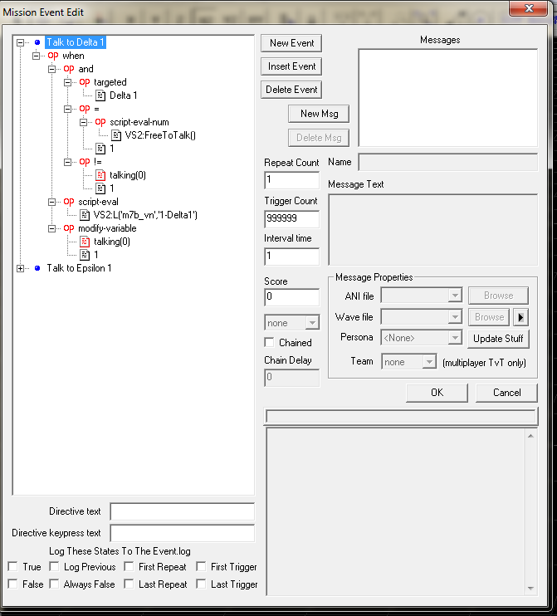The height and width of the screenshot is (616, 557).
Task: Check the First Repeat checkbox
Action: coord(129,566)
